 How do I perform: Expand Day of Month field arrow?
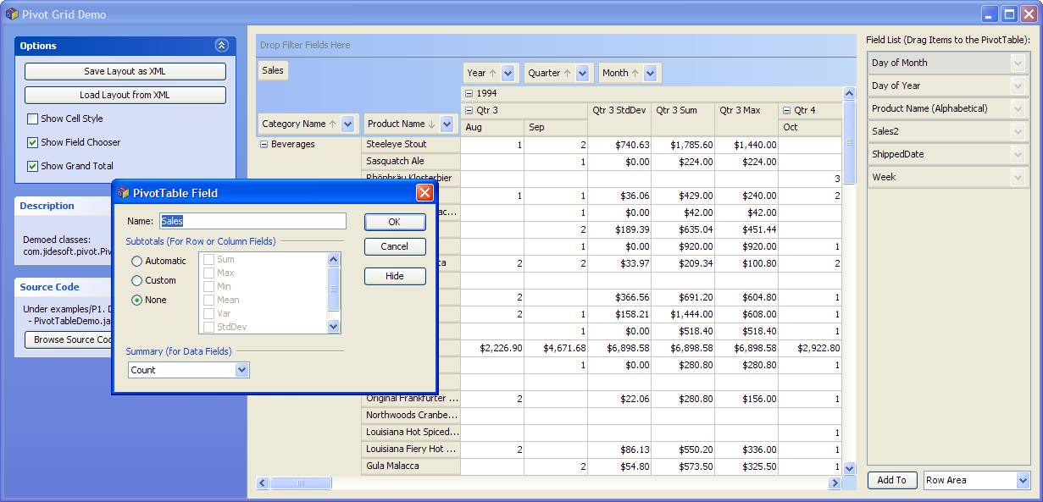pos(1018,63)
